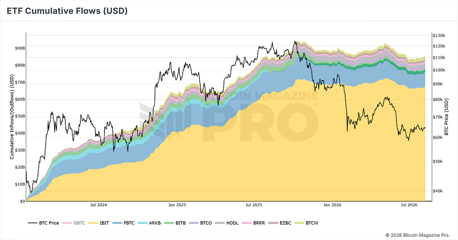Toggle FBTC series in legend
This screenshot has width=458, height=240.
(123, 223)
